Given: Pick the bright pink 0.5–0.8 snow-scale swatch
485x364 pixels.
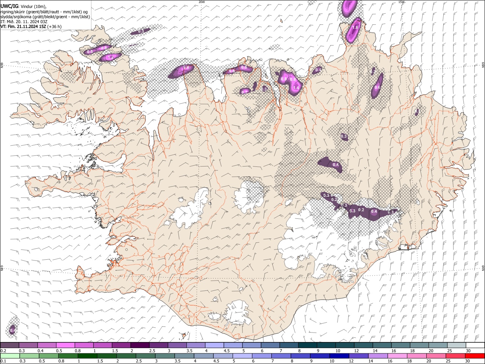Looking at the screenshot, I should (x=65, y=345).
